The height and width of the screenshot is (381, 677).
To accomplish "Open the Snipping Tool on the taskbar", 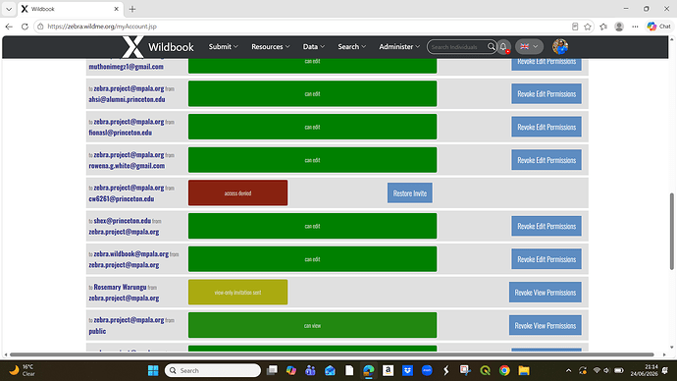I will [465, 370].
